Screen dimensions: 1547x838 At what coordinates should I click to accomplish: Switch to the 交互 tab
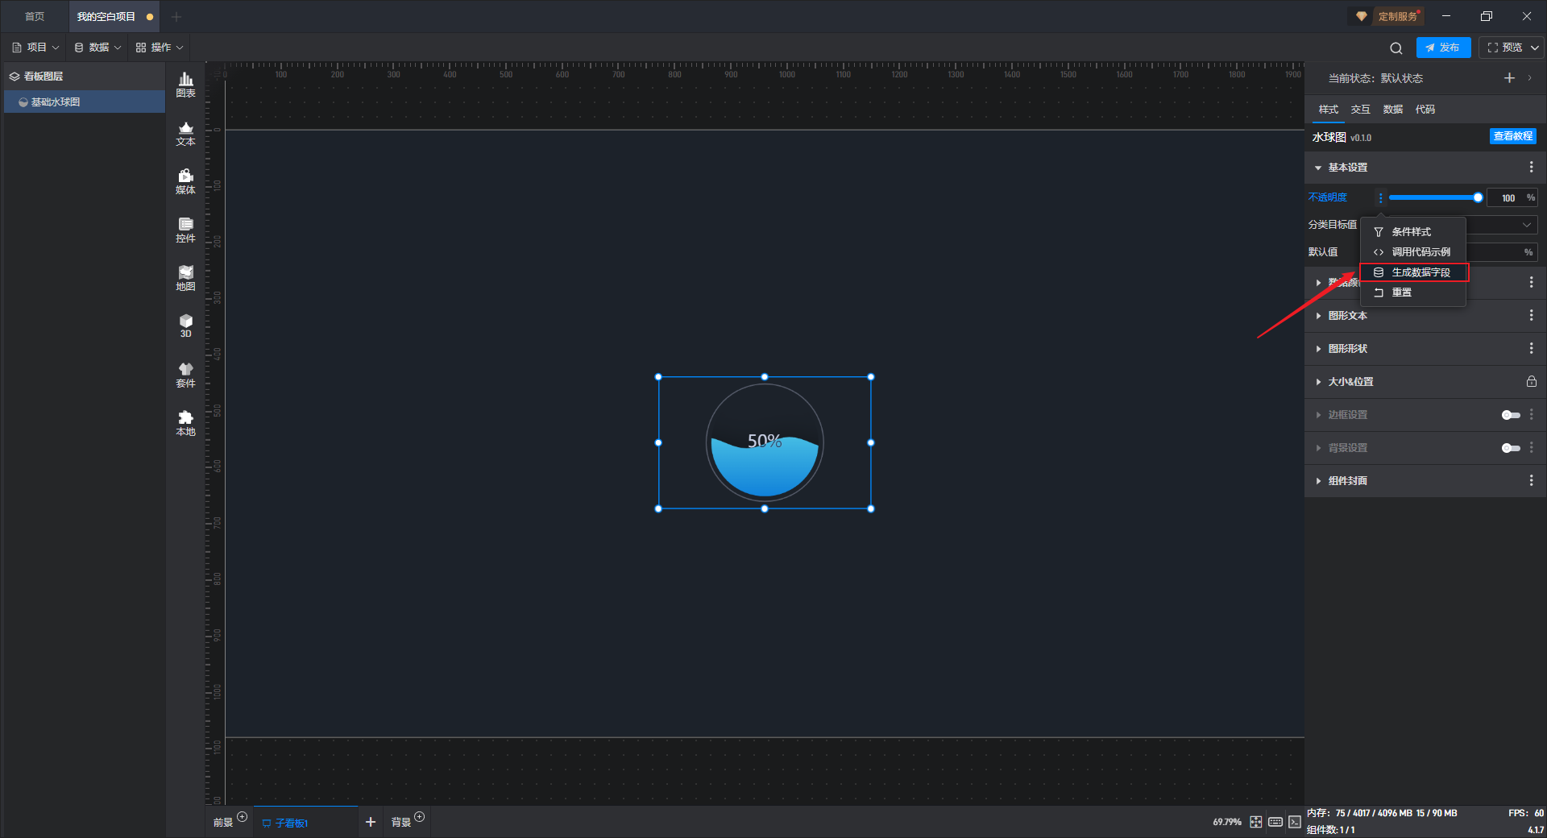point(1360,110)
